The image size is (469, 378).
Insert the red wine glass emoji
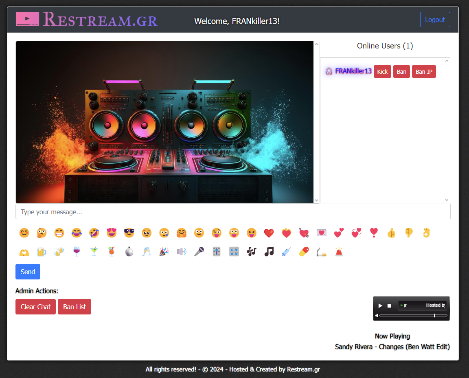pyautogui.click(x=77, y=252)
